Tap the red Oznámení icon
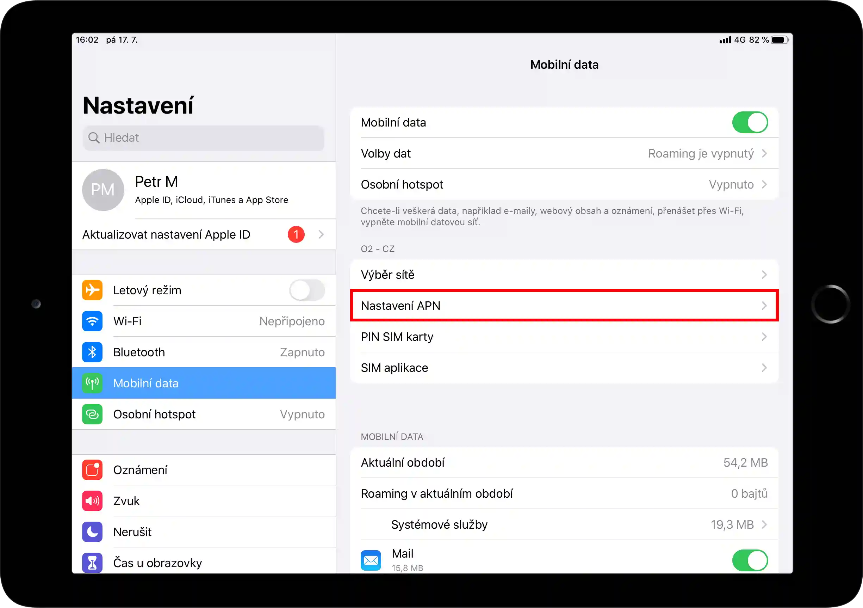 click(x=92, y=469)
